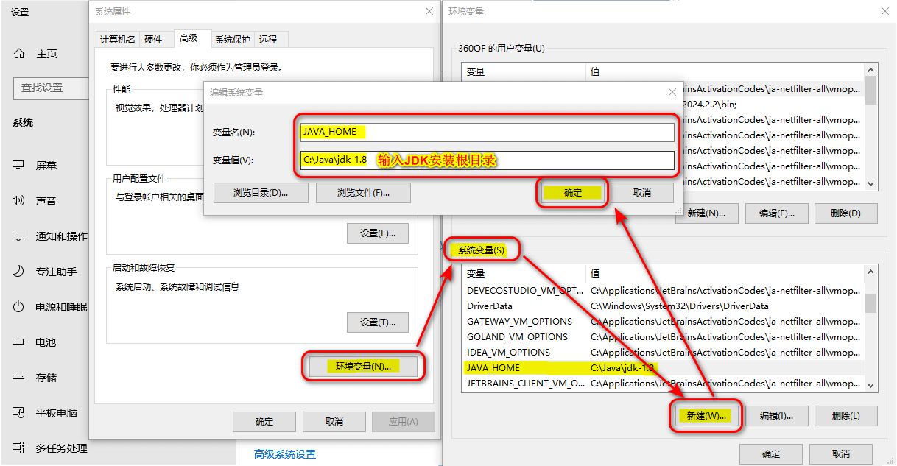The image size is (897, 466).
Task: Open the Sound (声音) settings icon
Action: click(19, 200)
